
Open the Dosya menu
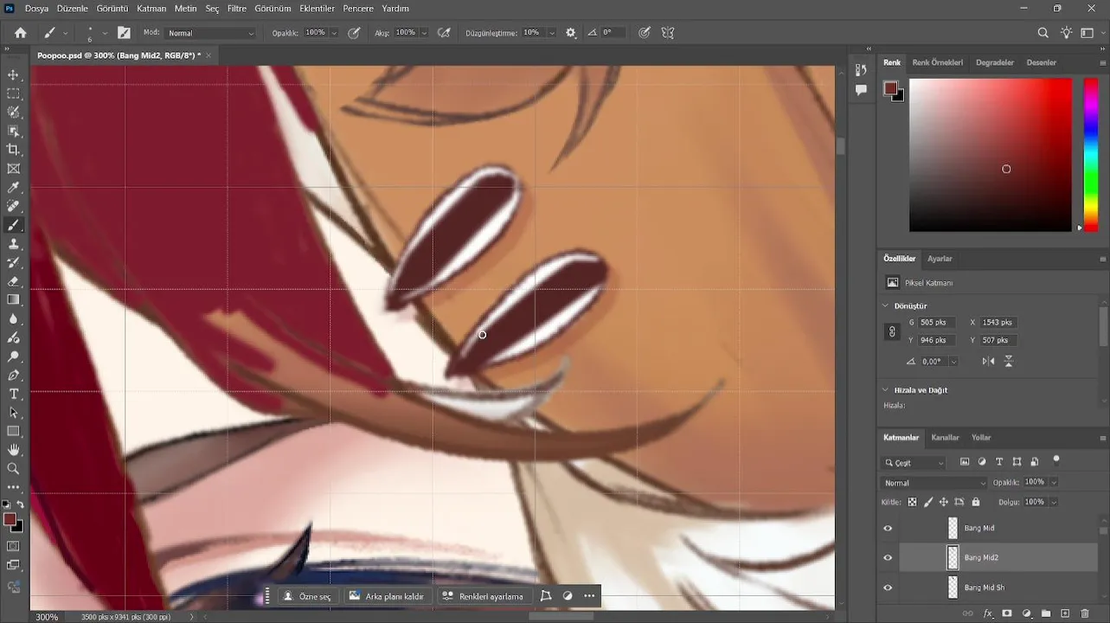click(x=36, y=9)
